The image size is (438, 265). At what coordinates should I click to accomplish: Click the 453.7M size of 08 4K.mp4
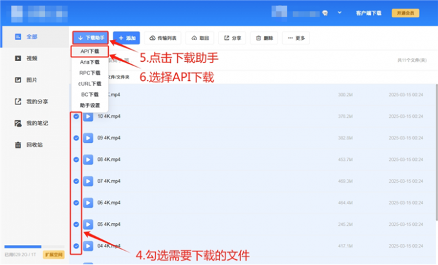click(345, 160)
